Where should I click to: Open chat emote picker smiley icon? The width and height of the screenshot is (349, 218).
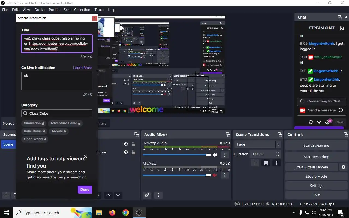tap(341, 110)
